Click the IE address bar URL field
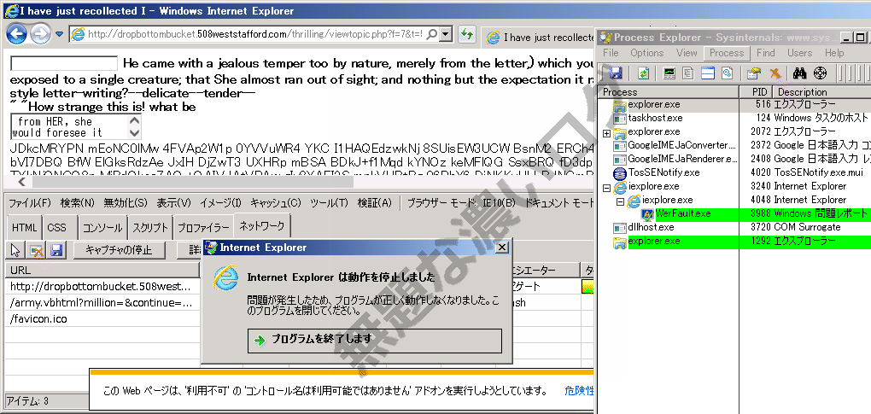This screenshot has width=871, height=414. [254, 34]
